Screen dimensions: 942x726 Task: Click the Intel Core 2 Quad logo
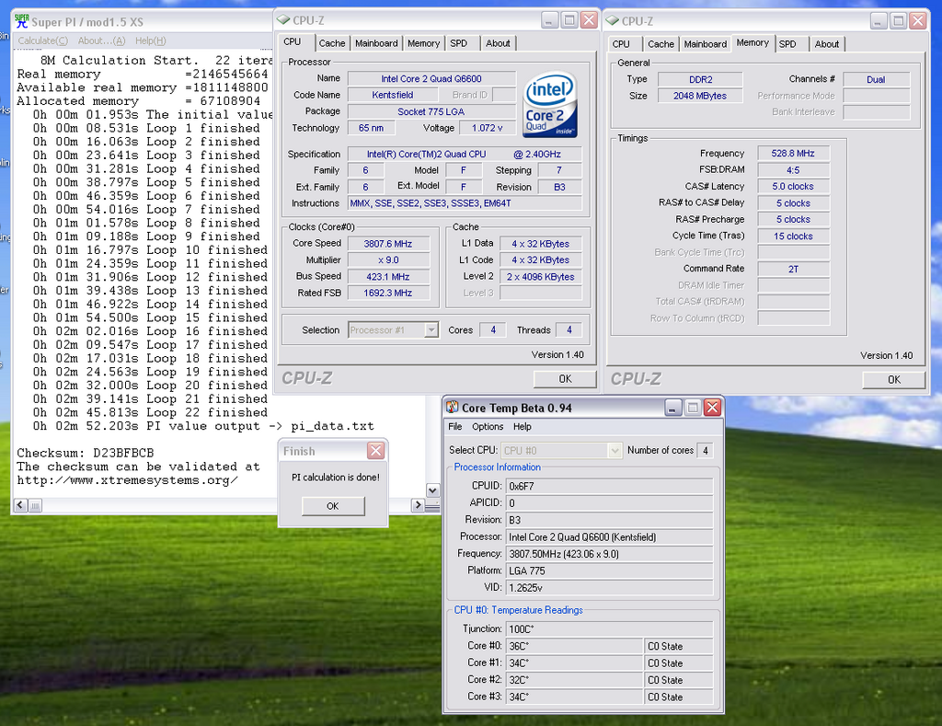pyautogui.click(x=550, y=103)
